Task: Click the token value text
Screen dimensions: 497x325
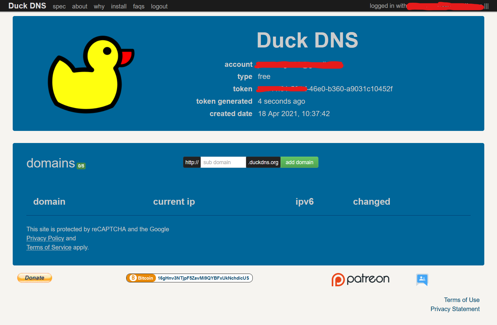Action: (x=325, y=89)
